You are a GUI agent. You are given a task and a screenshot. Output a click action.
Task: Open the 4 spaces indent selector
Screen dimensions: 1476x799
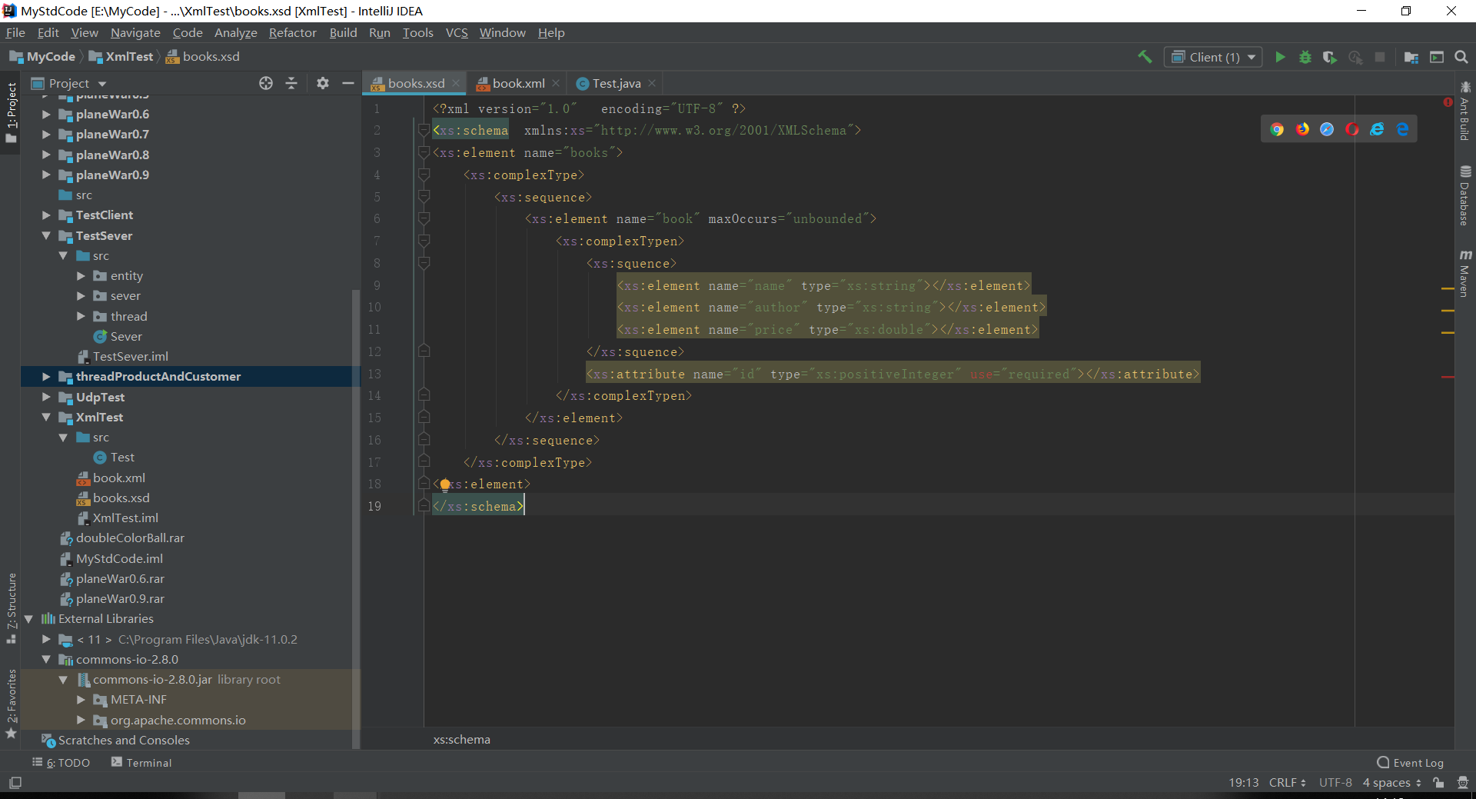tap(1392, 783)
